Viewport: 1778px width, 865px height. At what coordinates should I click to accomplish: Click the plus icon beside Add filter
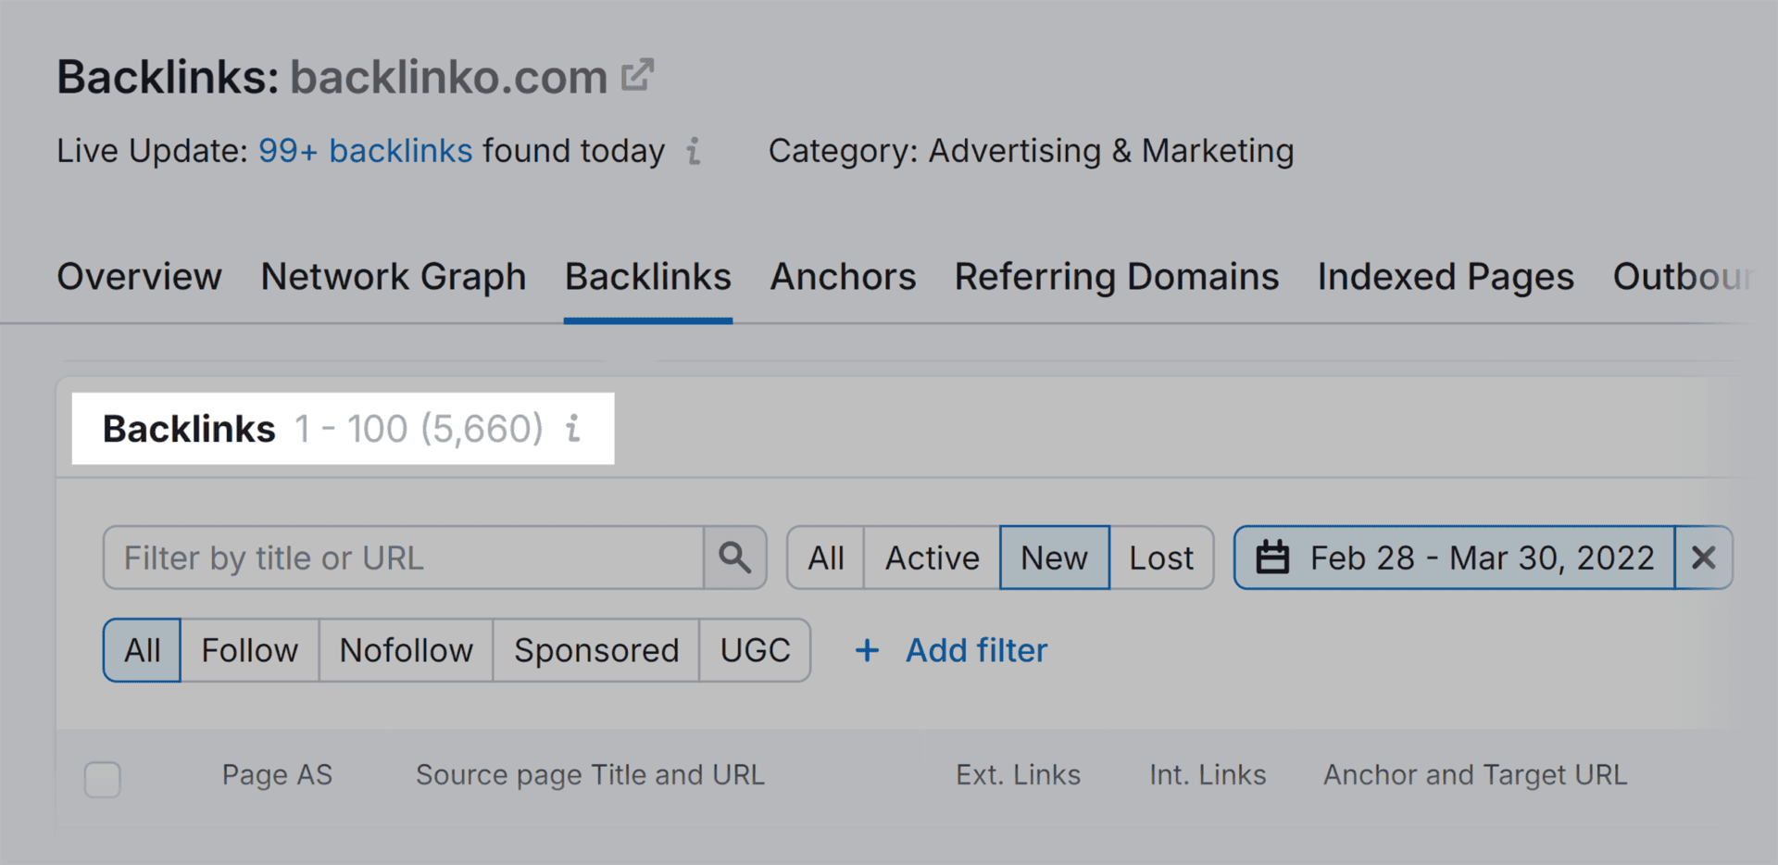tap(868, 650)
